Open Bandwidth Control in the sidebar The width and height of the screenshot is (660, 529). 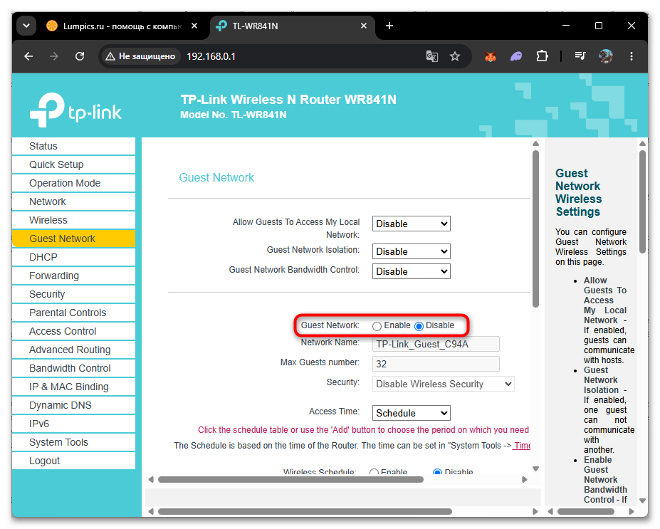pos(73,368)
